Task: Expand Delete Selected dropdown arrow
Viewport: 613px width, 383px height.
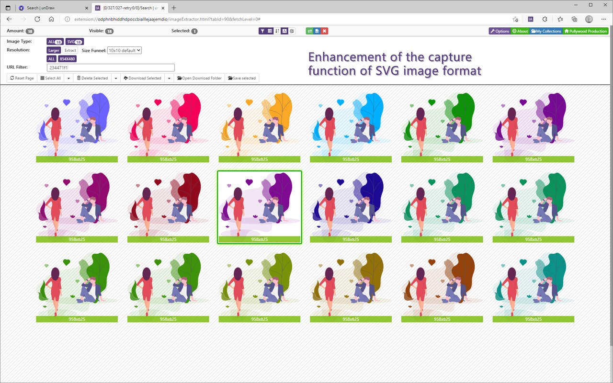Action: pyautogui.click(x=115, y=78)
